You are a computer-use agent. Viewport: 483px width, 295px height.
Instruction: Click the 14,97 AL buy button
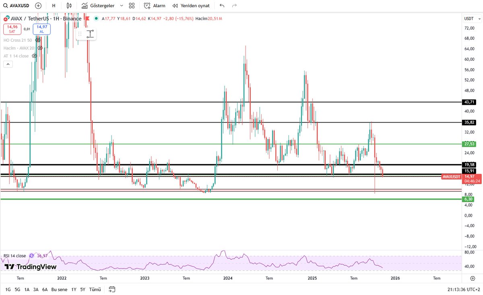click(x=42, y=29)
